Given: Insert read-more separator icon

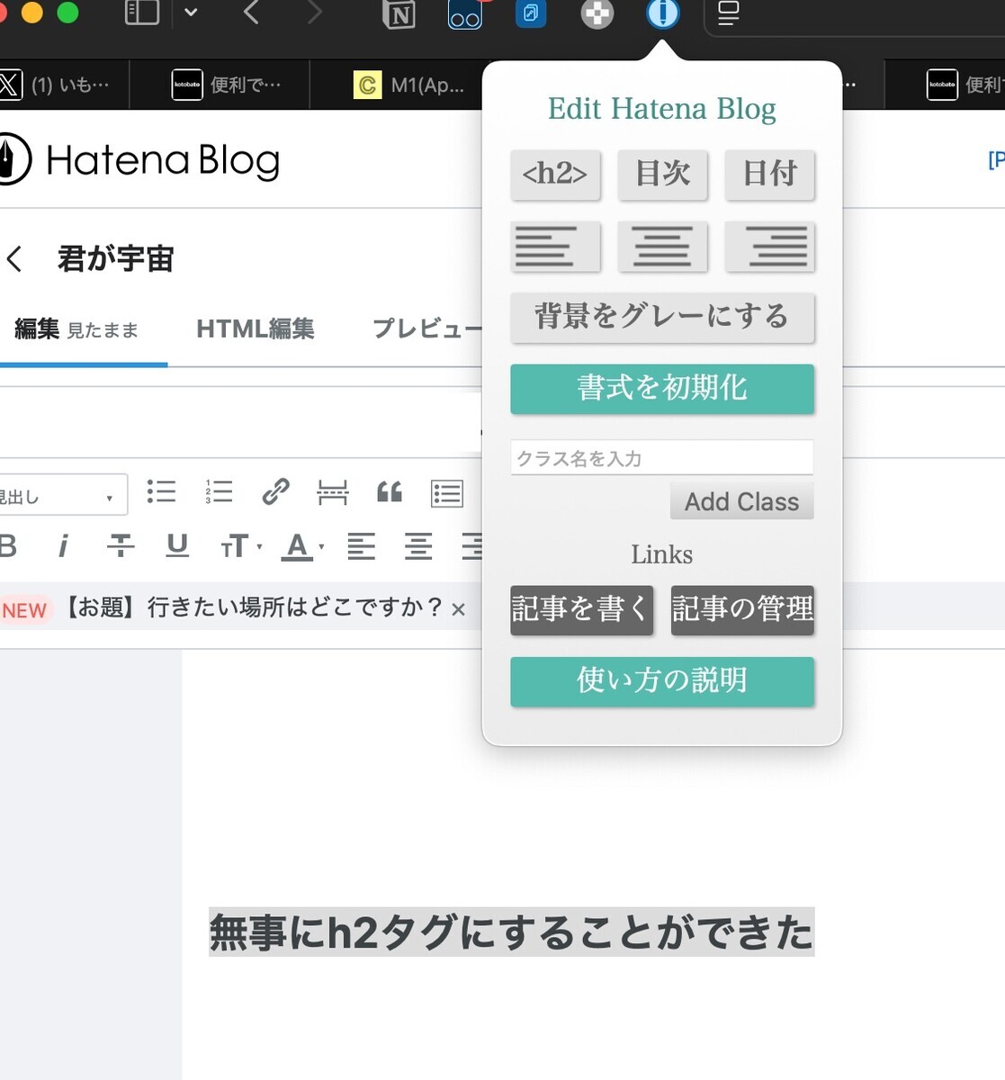Looking at the screenshot, I should point(332,492).
